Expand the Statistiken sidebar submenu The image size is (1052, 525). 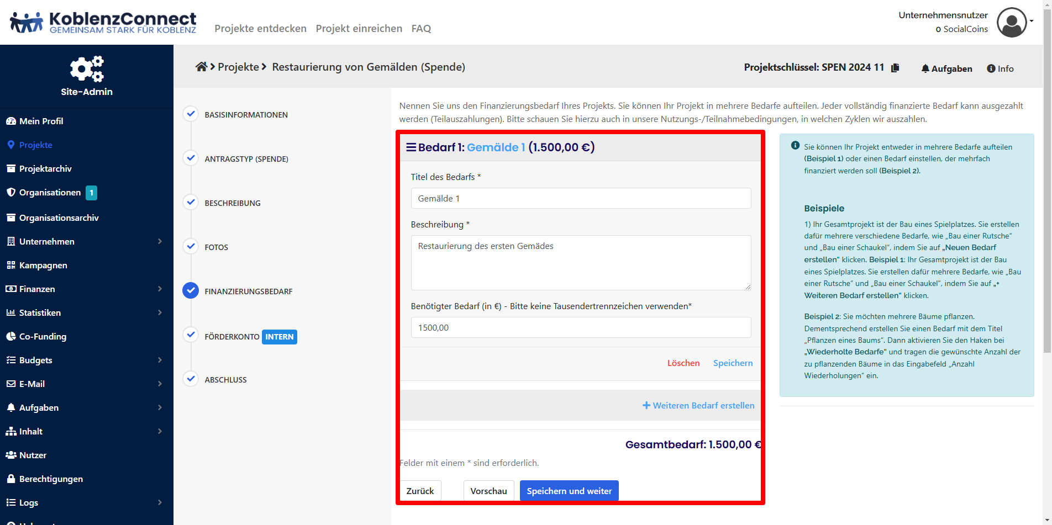160,312
